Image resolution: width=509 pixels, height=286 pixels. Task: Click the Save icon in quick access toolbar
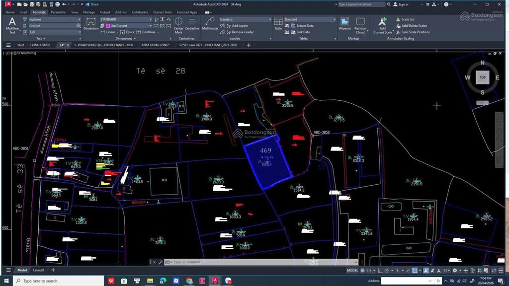(32, 4)
